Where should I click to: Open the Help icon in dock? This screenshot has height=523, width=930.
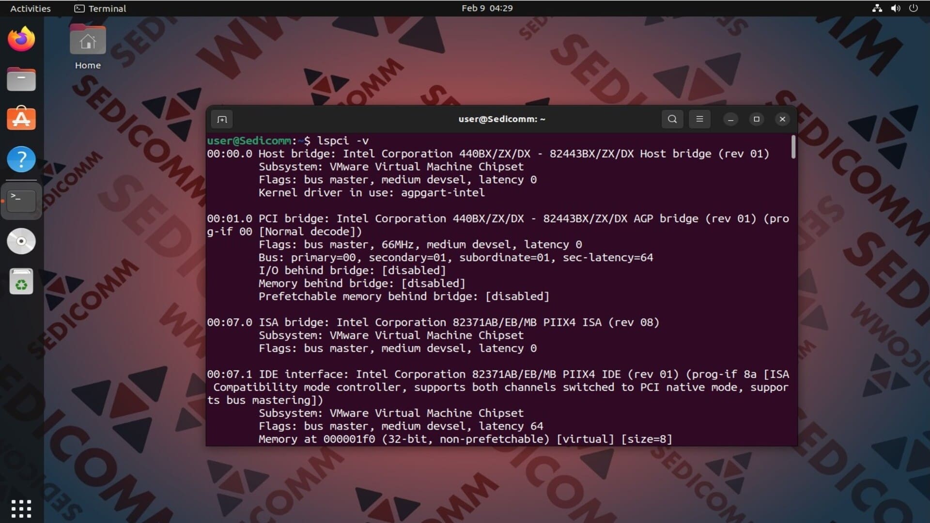[x=21, y=159]
